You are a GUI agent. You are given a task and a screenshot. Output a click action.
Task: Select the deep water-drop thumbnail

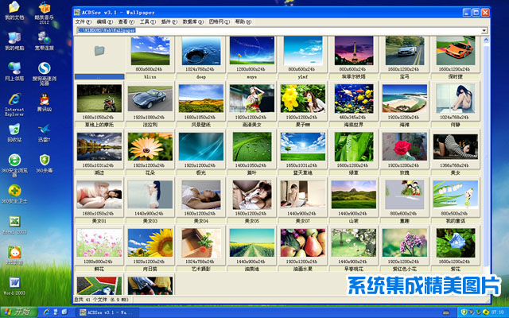[x=201, y=51]
